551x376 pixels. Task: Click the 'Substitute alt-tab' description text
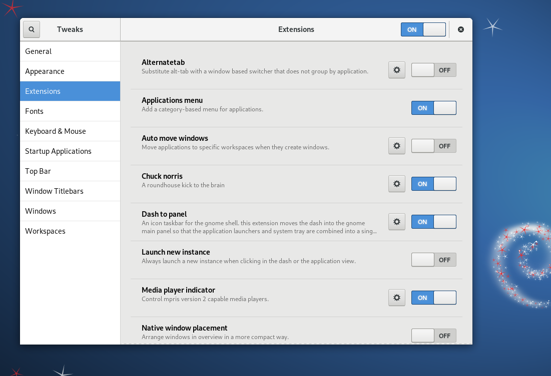[x=255, y=71]
